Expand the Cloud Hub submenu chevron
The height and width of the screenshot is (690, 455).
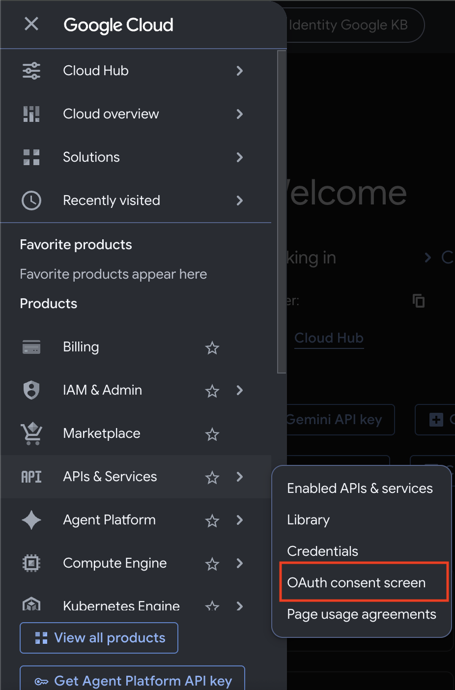240,71
